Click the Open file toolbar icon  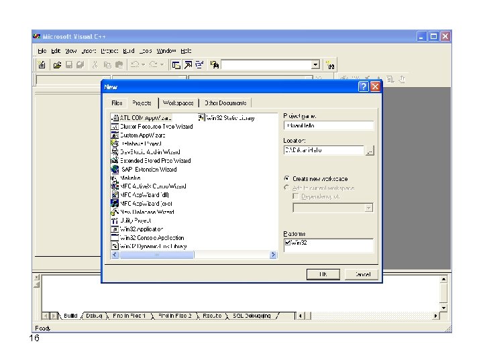coord(57,65)
